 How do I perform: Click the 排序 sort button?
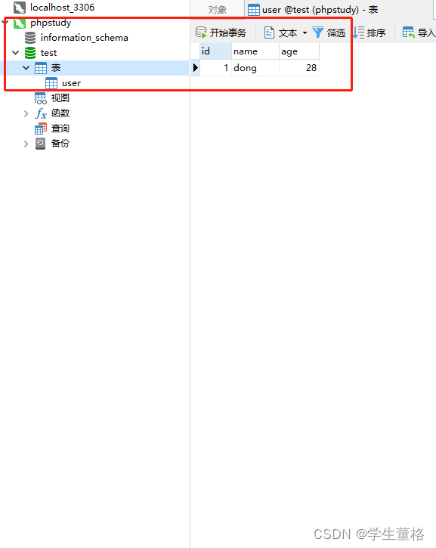click(x=370, y=33)
